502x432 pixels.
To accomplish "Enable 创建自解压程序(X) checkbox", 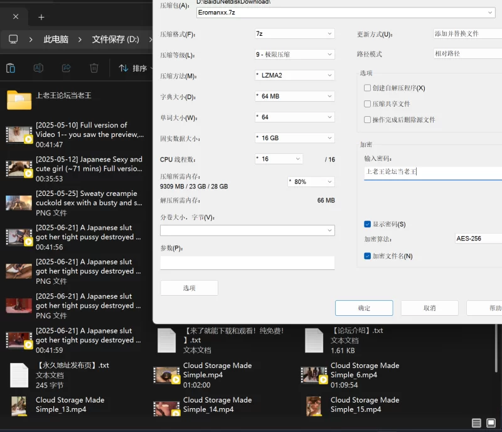I will [368, 89].
